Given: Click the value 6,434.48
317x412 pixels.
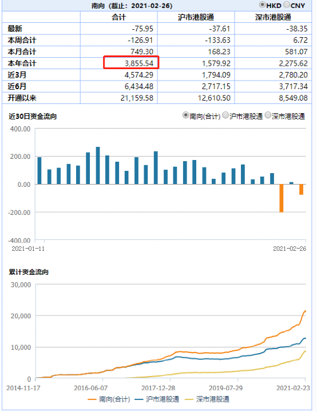Looking at the screenshot, I should [139, 86].
